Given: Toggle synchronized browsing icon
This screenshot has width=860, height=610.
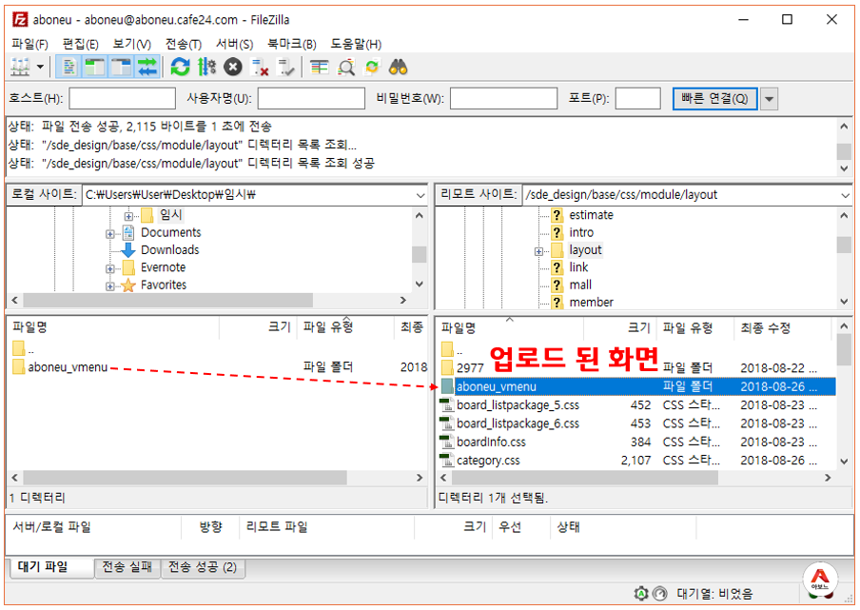Looking at the screenshot, I should (372, 68).
